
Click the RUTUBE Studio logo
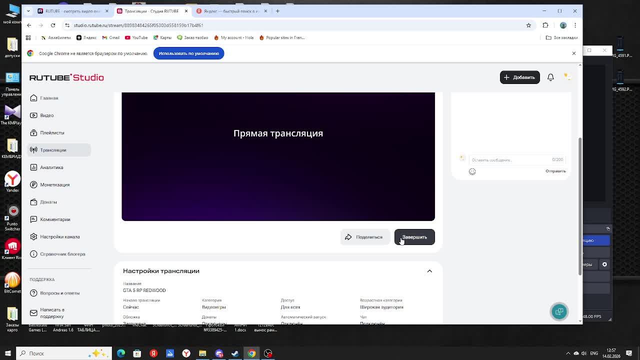click(66, 77)
